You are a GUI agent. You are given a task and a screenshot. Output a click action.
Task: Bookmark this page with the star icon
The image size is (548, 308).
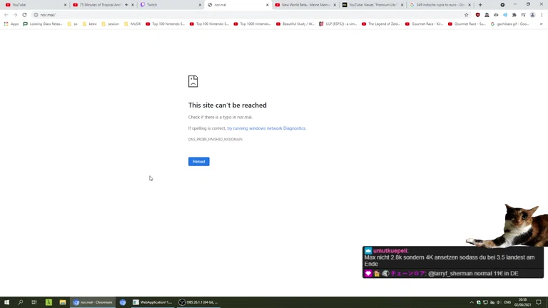tap(466, 15)
